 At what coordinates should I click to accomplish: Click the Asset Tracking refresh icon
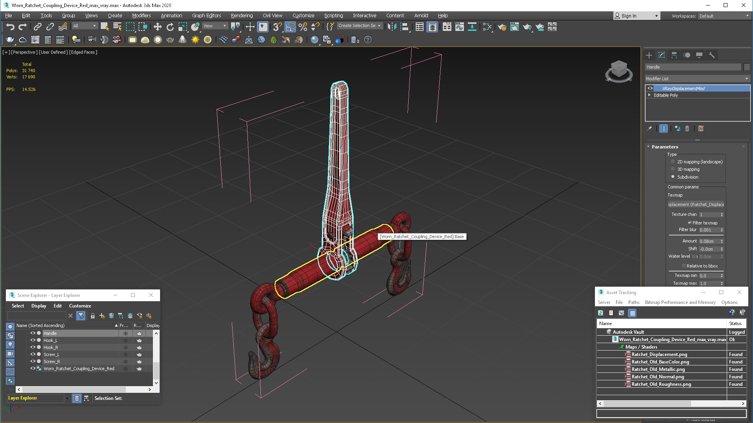[600, 313]
